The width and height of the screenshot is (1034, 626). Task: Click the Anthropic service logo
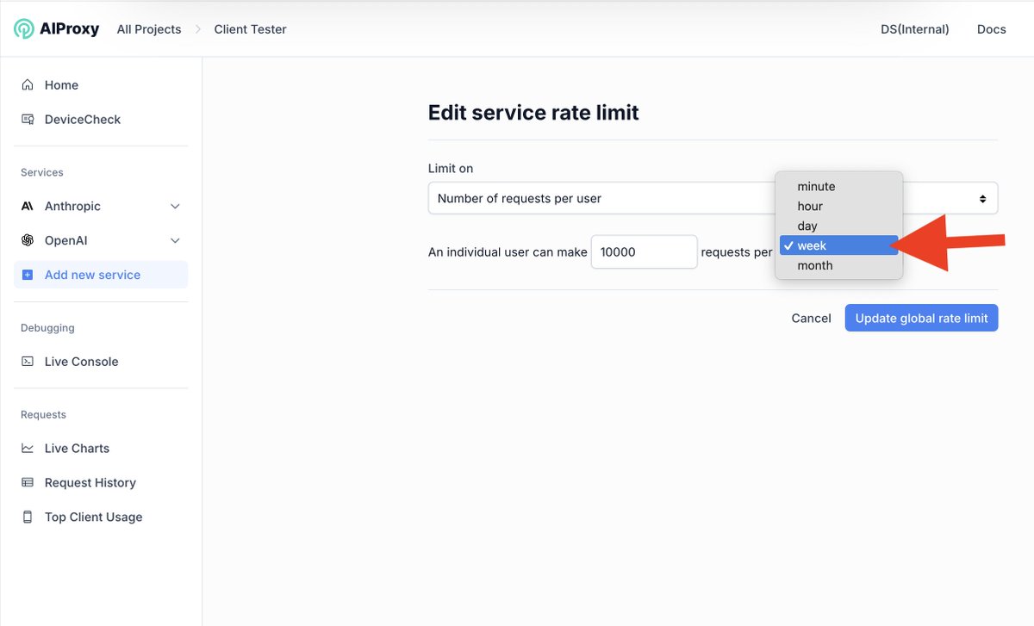[28, 206]
